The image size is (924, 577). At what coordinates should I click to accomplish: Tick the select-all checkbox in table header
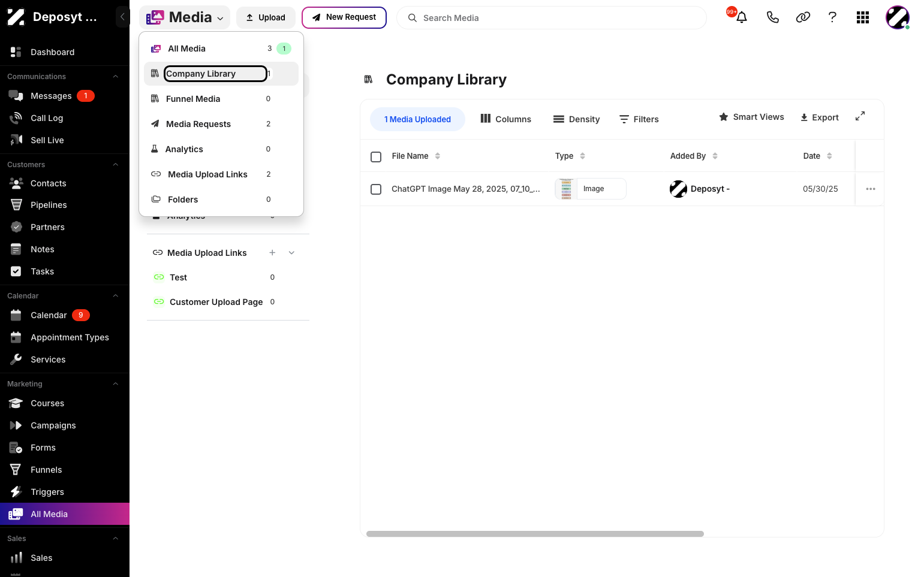pyautogui.click(x=376, y=157)
